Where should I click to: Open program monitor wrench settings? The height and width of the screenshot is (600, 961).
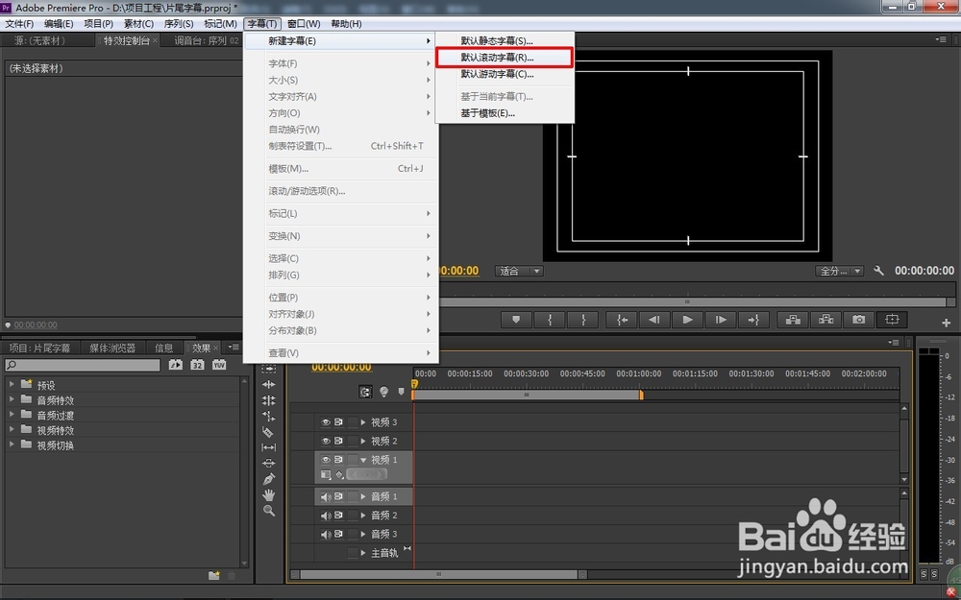(878, 271)
